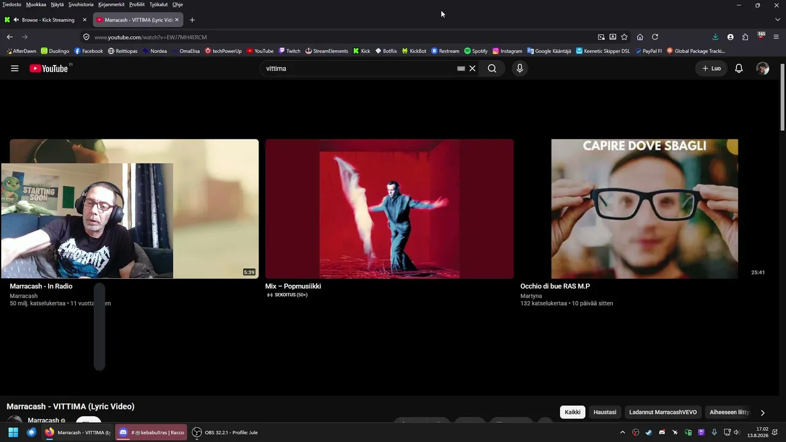The height and width of the screenshot is (442, 786).
Task: Show more filter chips with right arrow
Action: (x=763, y=413)
